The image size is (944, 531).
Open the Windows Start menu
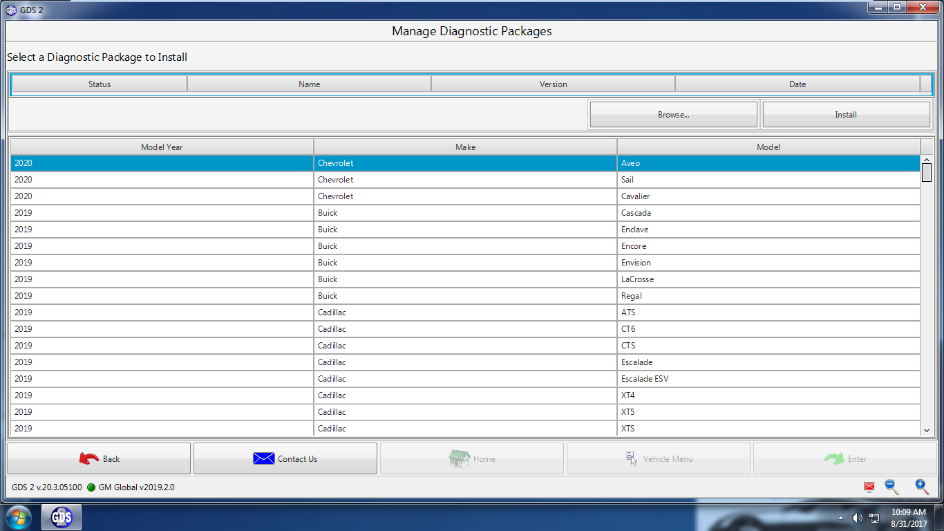pyautogui.click(x=18, y=517)
